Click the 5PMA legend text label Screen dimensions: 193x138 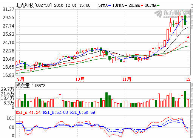[103, 5]
